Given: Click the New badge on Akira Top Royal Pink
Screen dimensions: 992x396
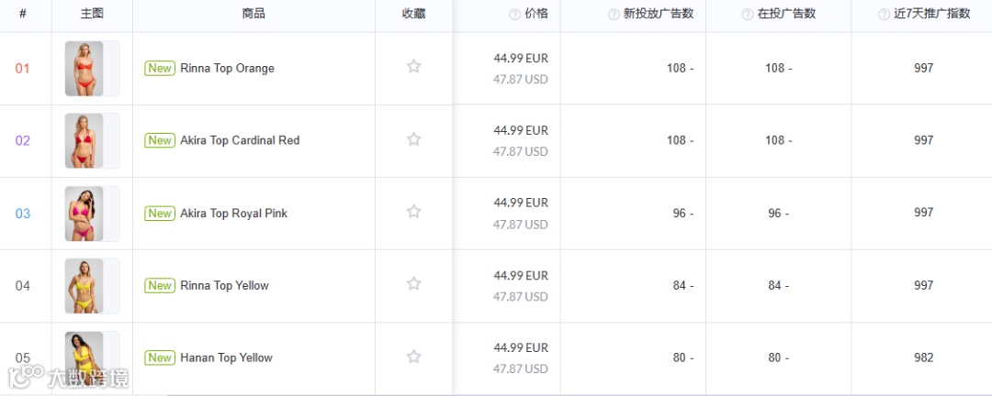Looking at the screenshot, I should pos(160,214).
